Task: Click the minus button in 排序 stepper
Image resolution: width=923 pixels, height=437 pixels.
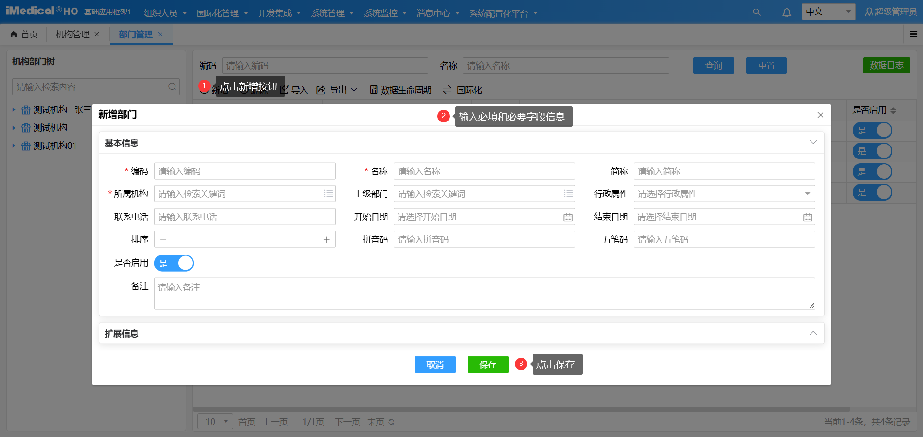Action: coord(163,239)
